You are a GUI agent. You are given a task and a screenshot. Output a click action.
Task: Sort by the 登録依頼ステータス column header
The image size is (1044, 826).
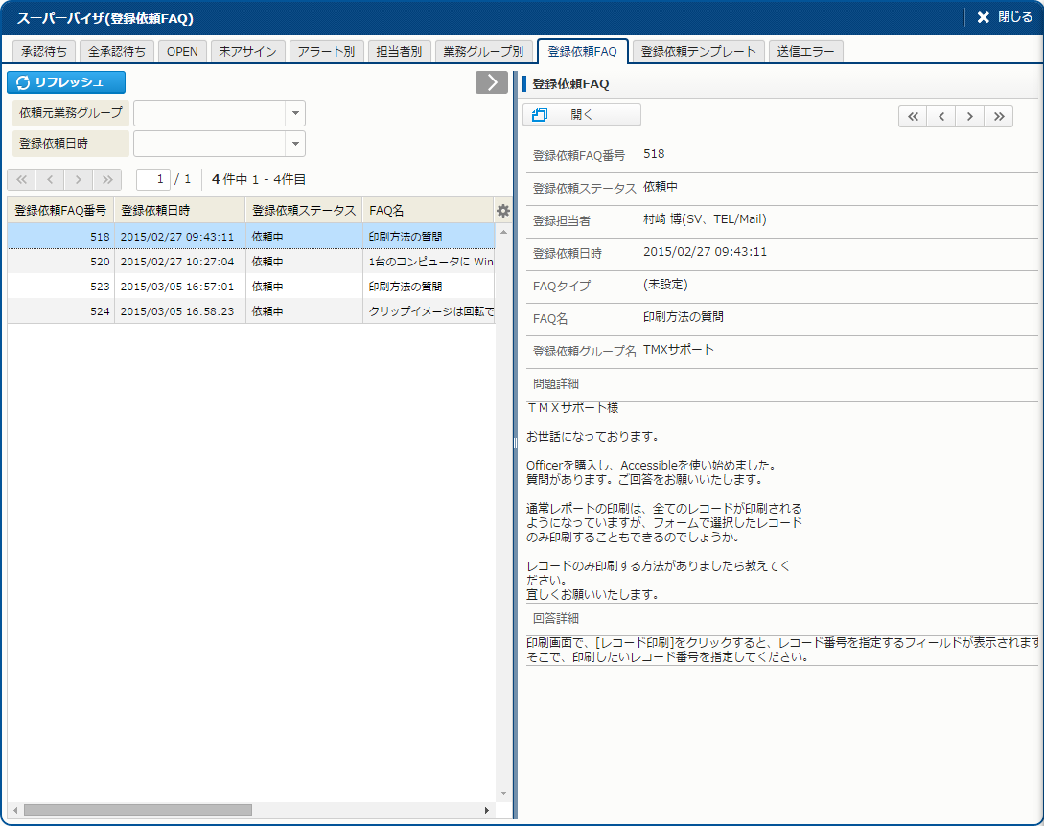pyautogui.click(x=303, y=211)
